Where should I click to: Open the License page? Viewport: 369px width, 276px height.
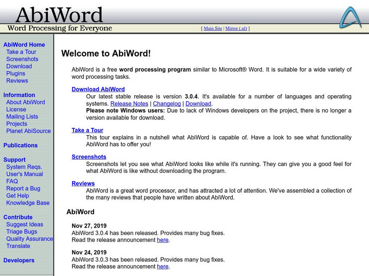[16, 109]
